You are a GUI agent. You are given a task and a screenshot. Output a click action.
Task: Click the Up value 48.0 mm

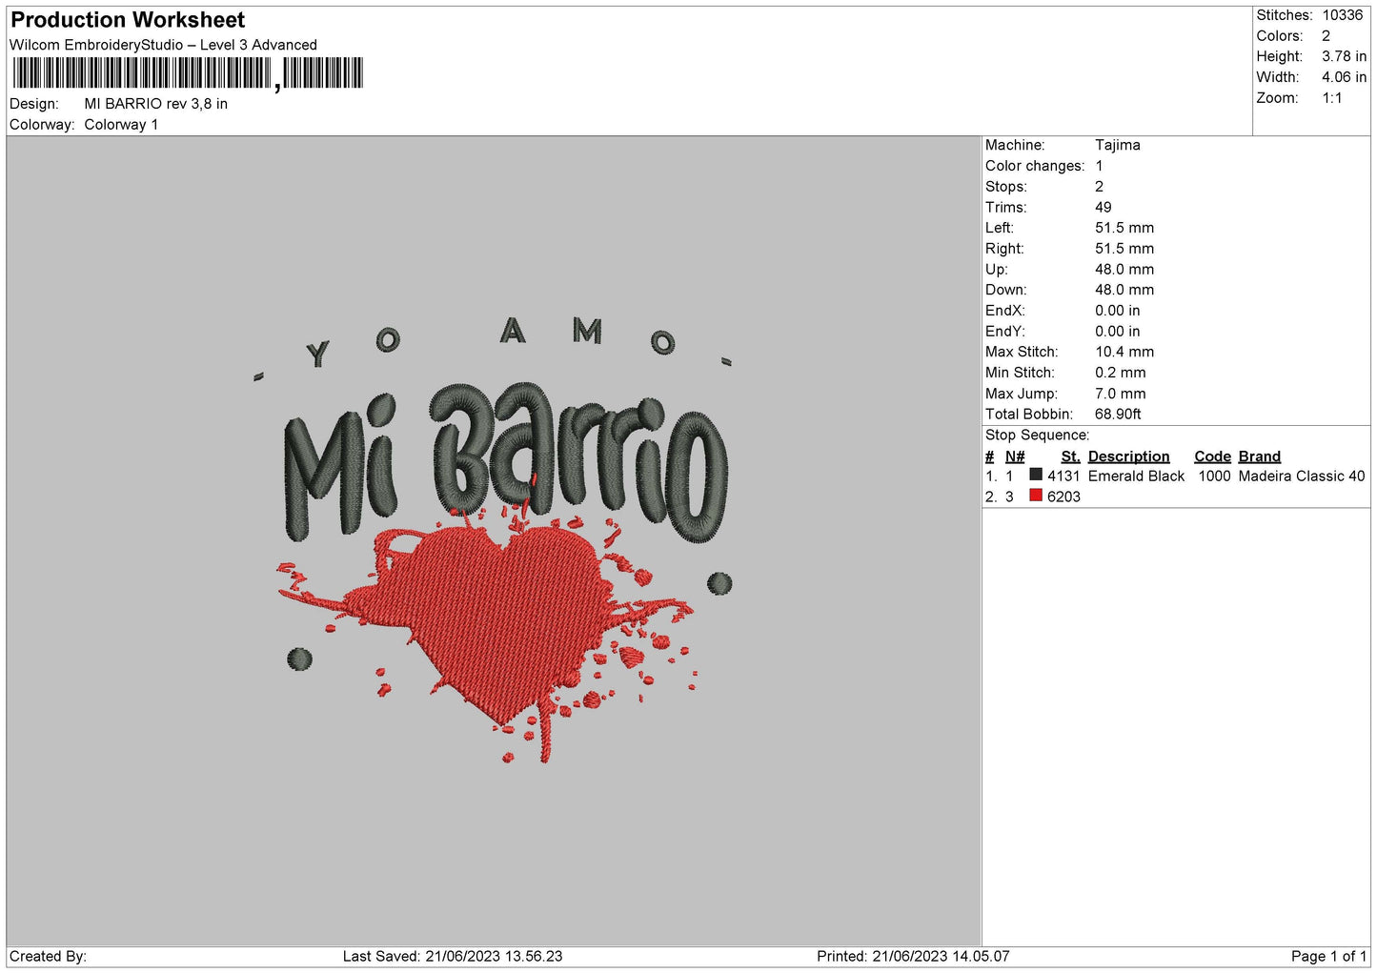tap(1124, 270)
